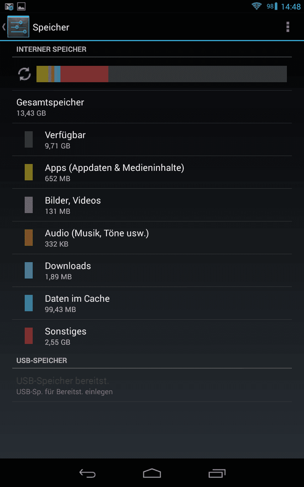Tap the Settings icon beside Speicher
The width and height of the screenshot is (304, 487).
[x=18, y=27]
